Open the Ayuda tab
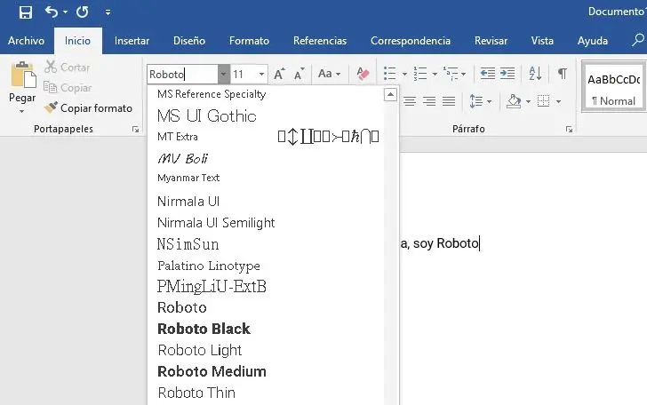647x405 pixels. 592,41
